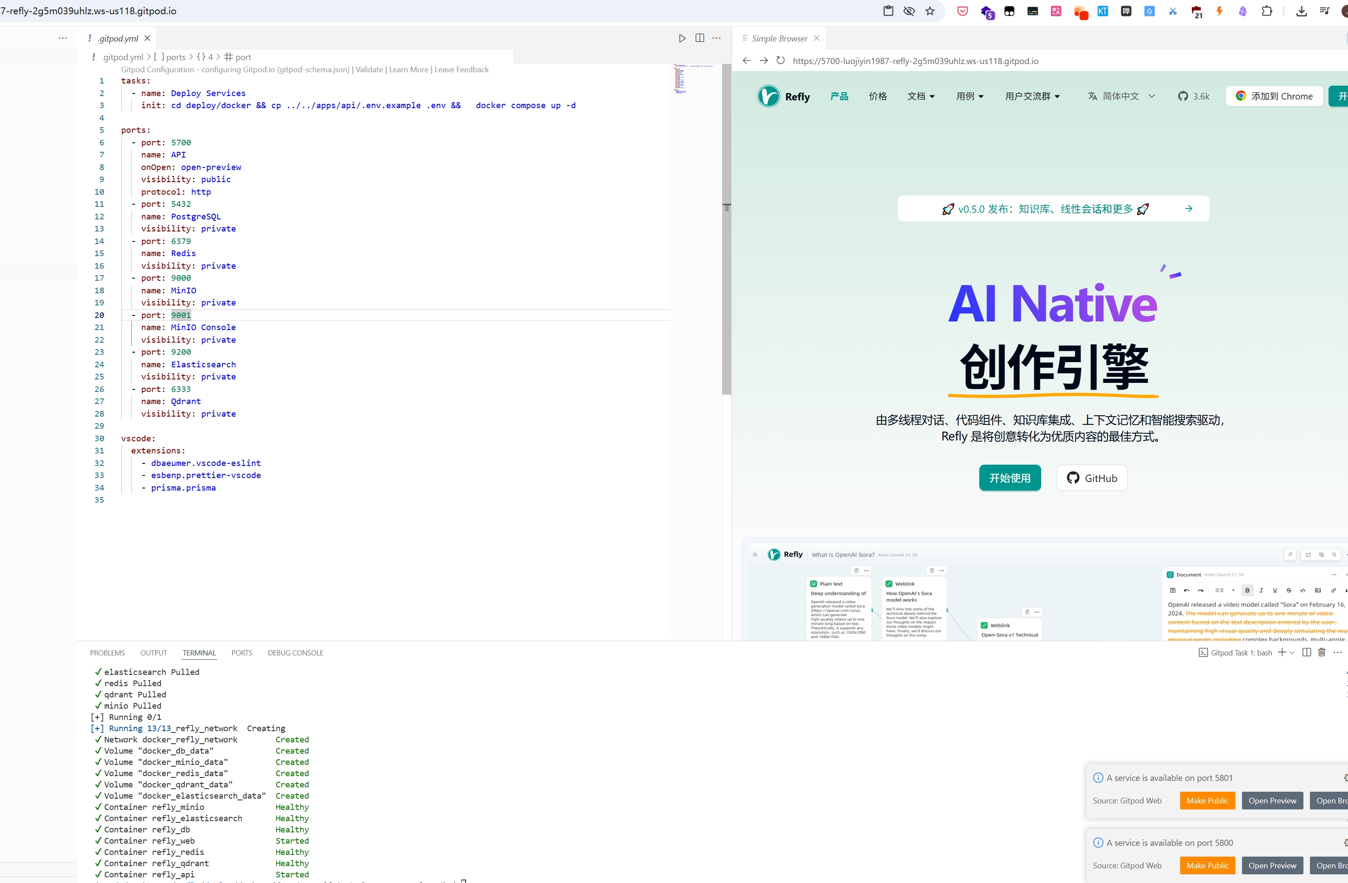Go back in the Simple Browser
This screenshot has height=883, width=1348.
tap(746, 61)
